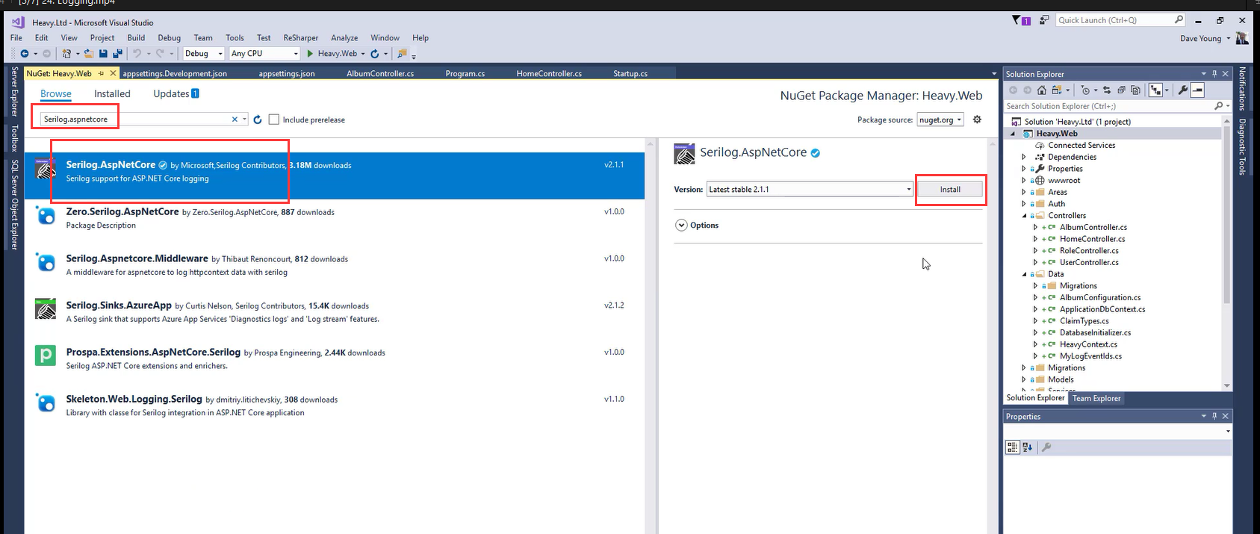Open the Analyze menu
This screenshot has height=534, width=1260.
(x=344, y=37)
